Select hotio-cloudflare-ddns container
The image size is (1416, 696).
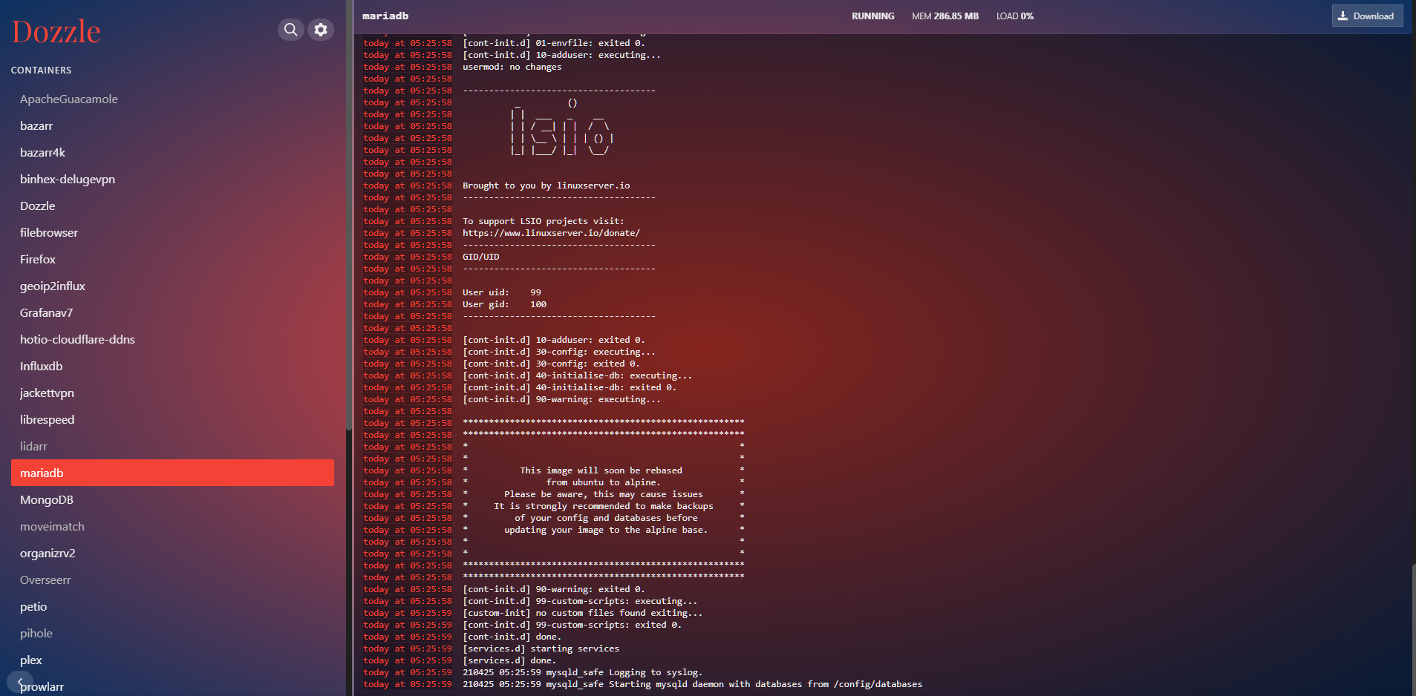tap(77, 340)
